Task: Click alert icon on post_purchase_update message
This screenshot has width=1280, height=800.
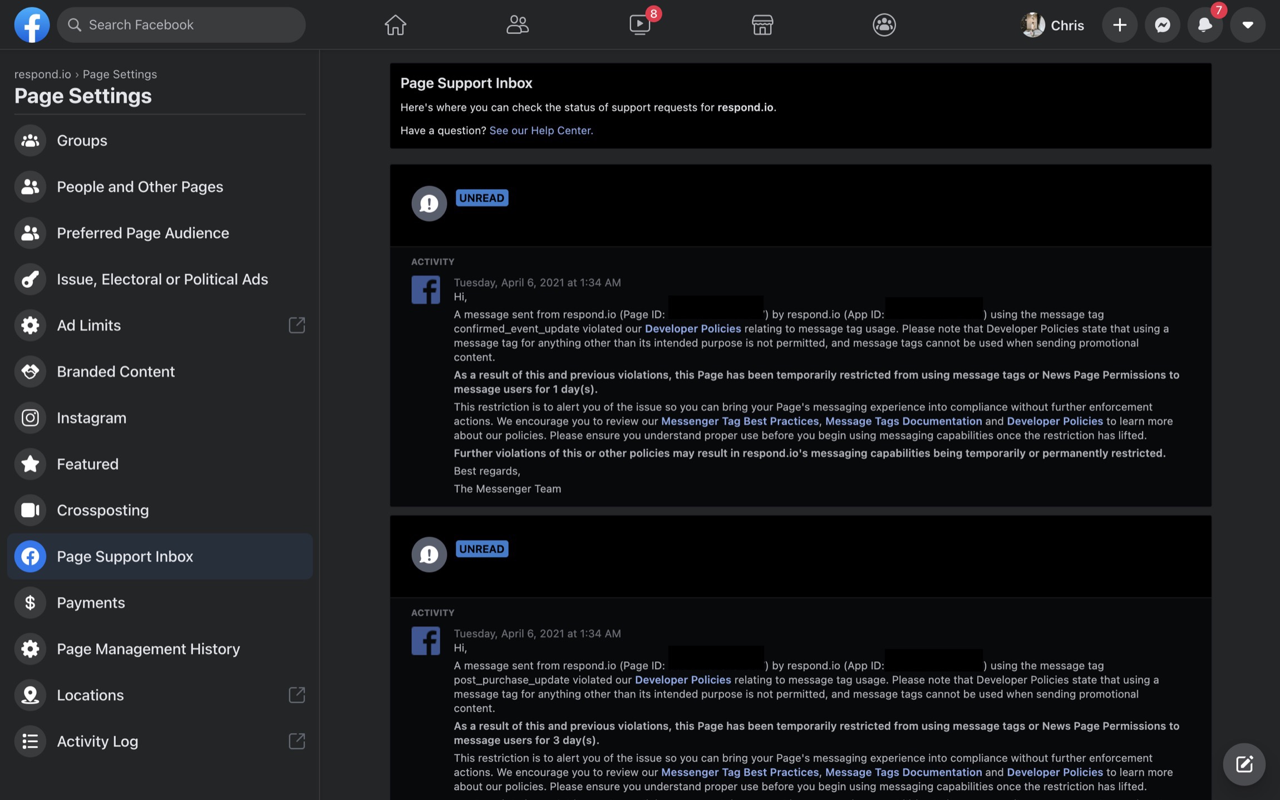Action: [x=429, y=554]
